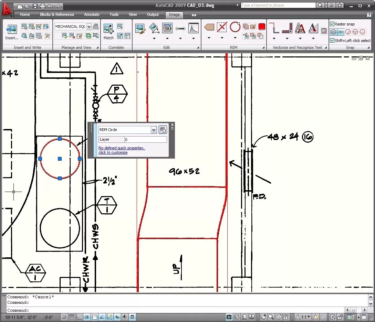Click the open file folder icon

click(x=28, y=6)
